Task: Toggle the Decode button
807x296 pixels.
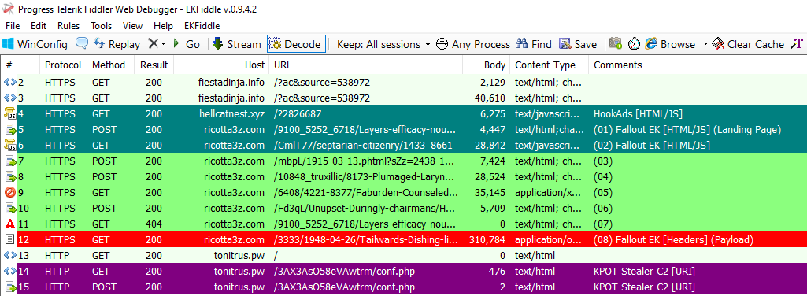Action: click(297, 44)
